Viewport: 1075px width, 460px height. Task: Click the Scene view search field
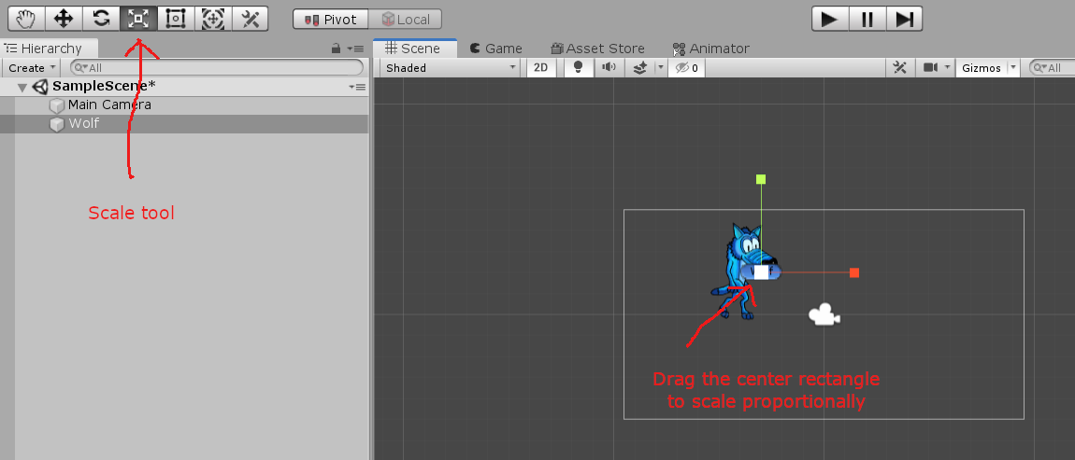(x=1051, y=68)
